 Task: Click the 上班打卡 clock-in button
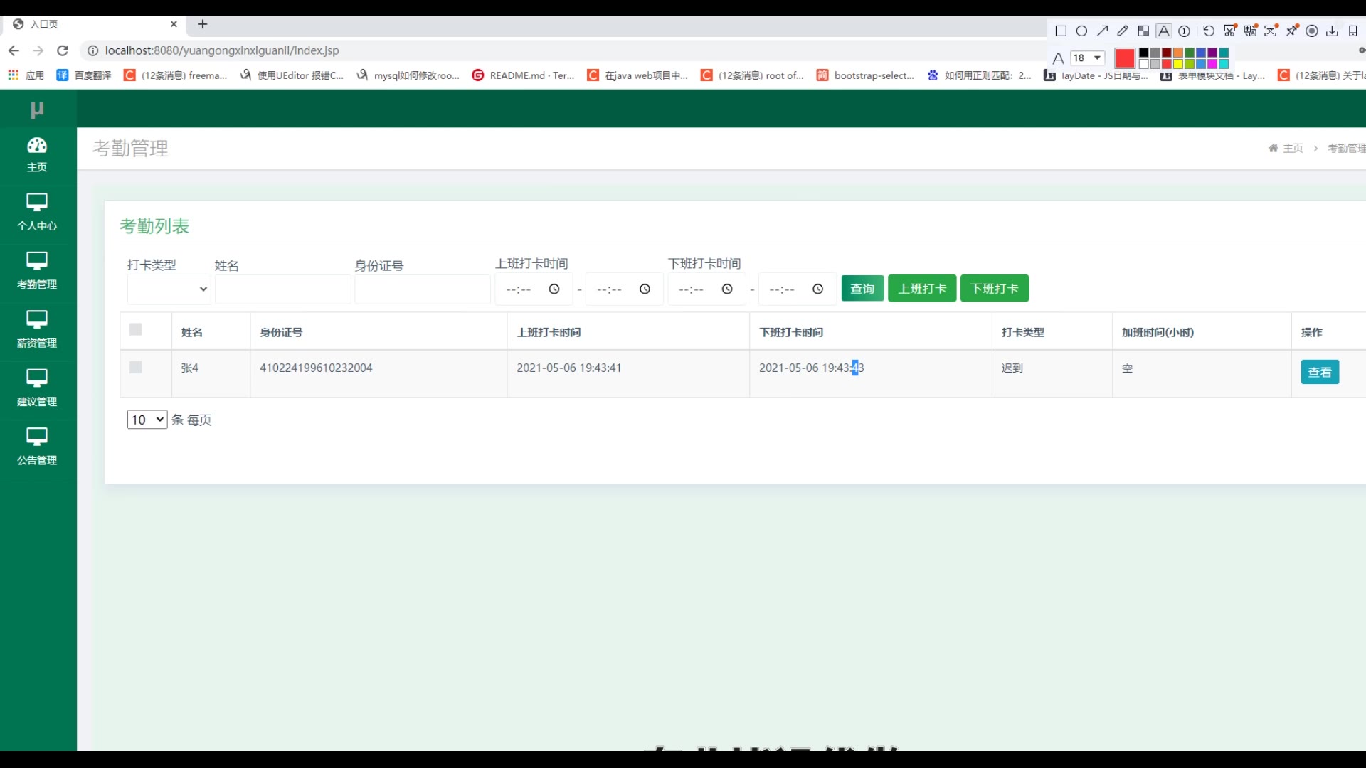(922, 289)
